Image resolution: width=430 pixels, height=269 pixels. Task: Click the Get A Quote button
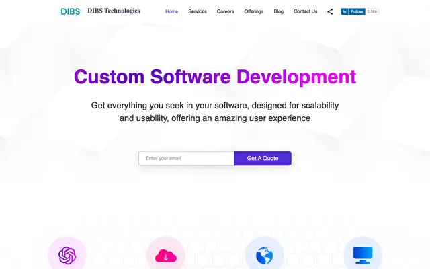[263, 159]
